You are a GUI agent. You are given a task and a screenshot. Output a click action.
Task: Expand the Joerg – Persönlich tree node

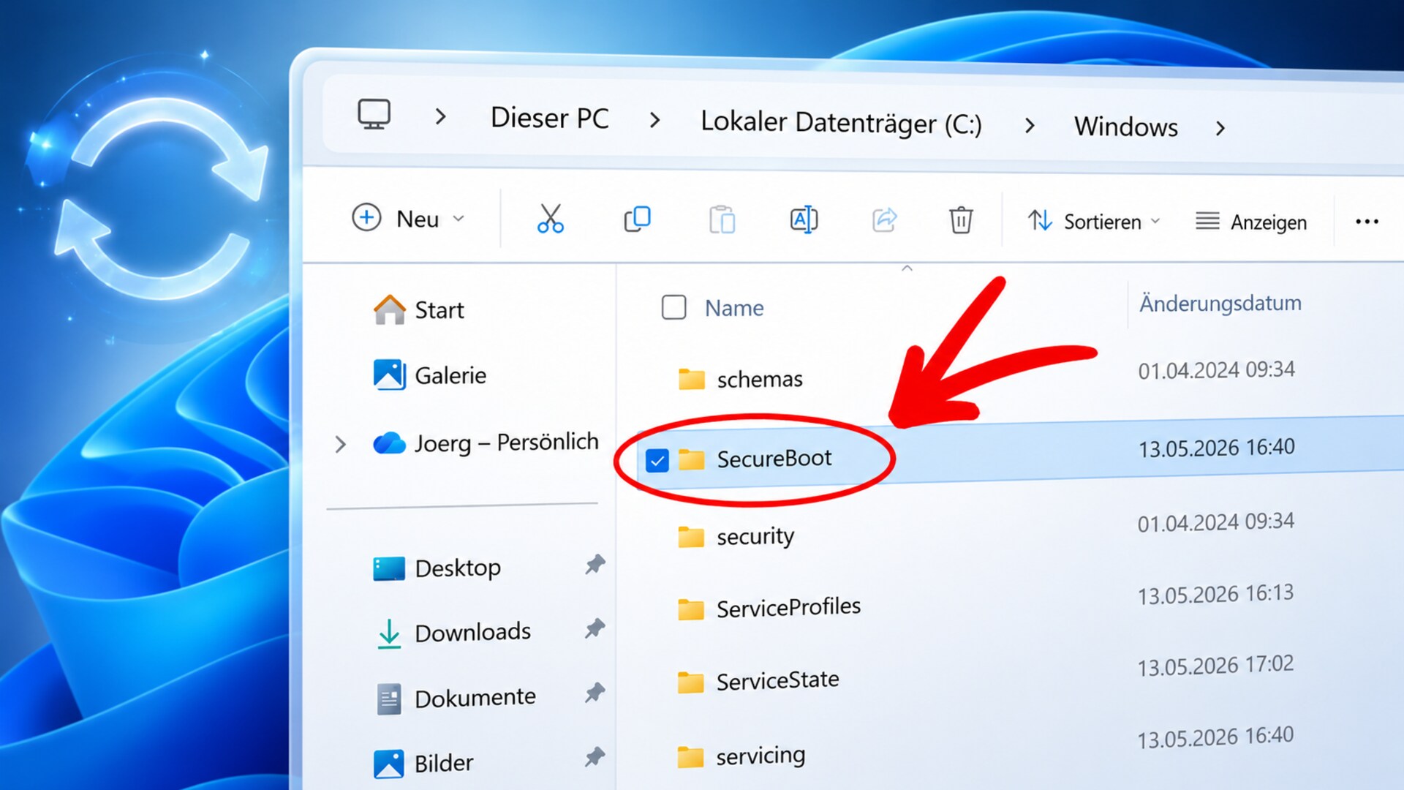(x=340, y=444)
